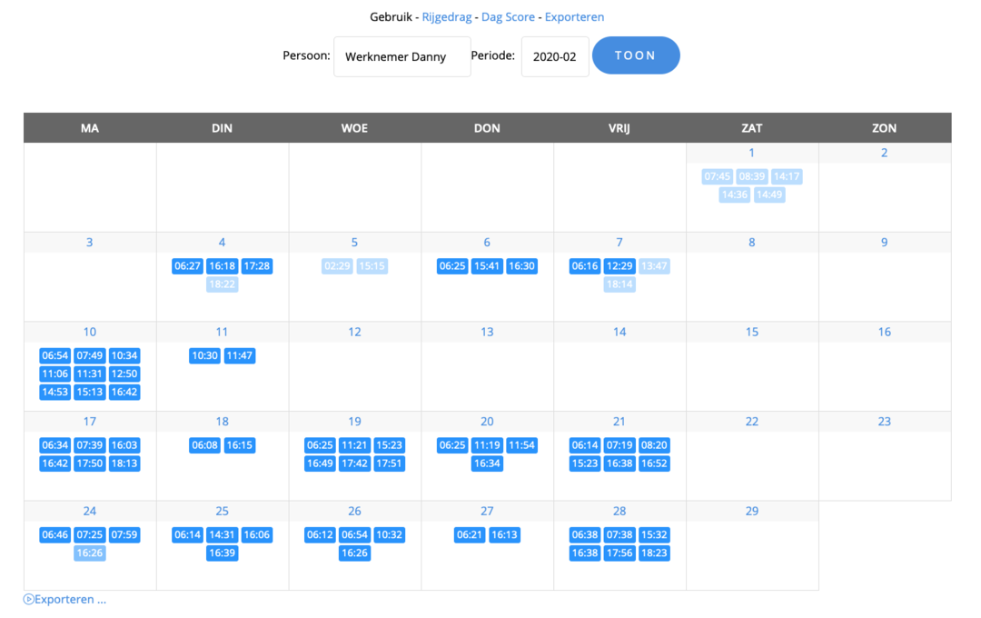Click the Periode field showing 2020-02

point(554,55)
